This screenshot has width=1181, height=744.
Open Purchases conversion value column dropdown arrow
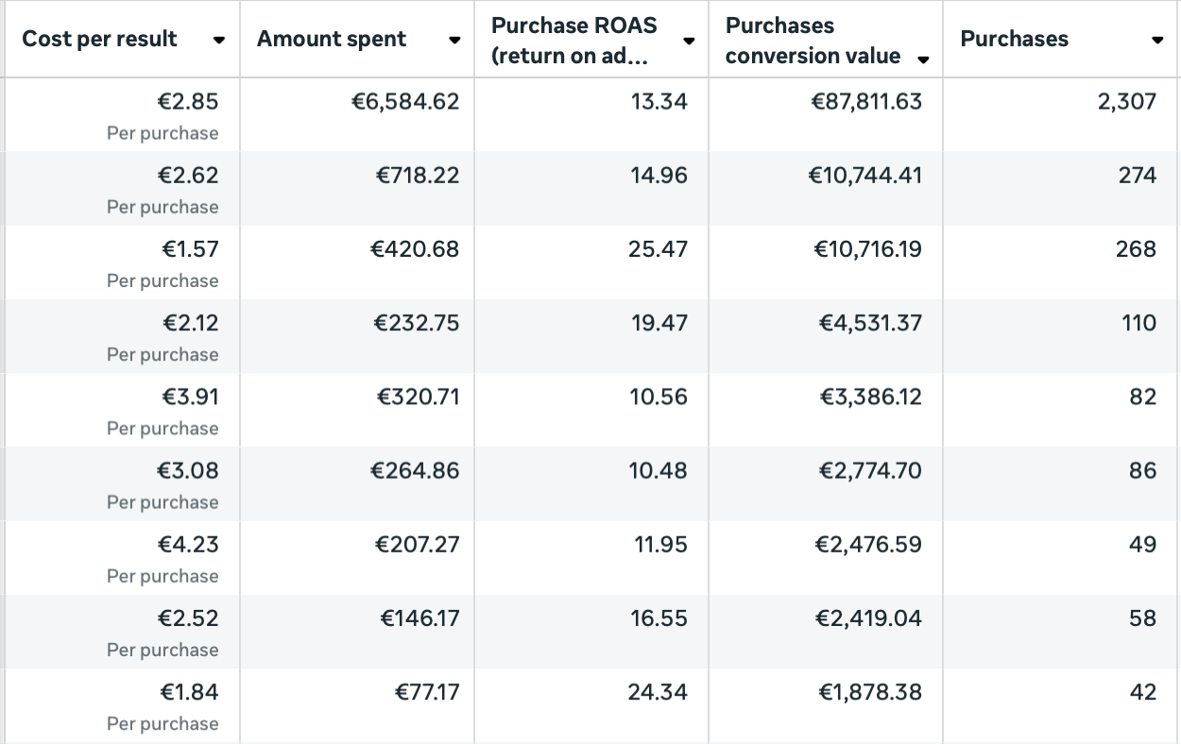tap(923, 59)
